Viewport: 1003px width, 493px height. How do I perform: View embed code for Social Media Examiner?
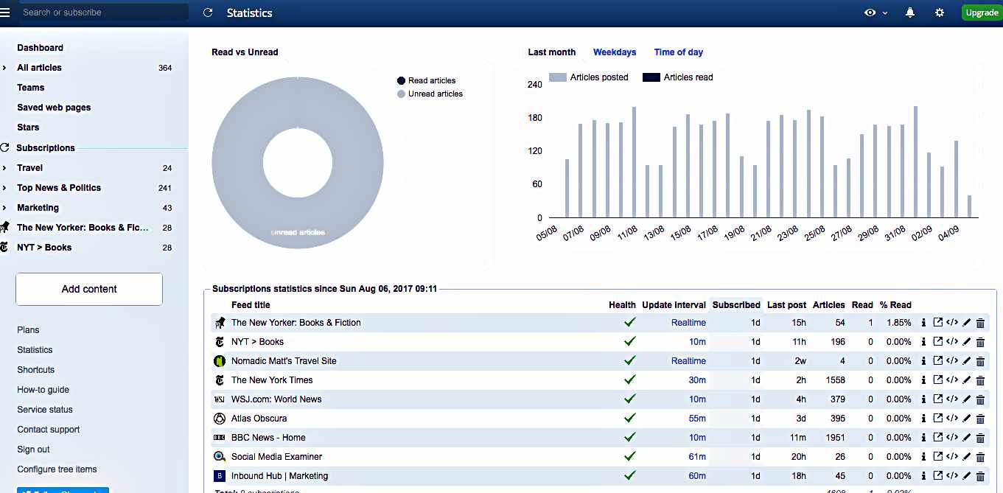[952, 457]
